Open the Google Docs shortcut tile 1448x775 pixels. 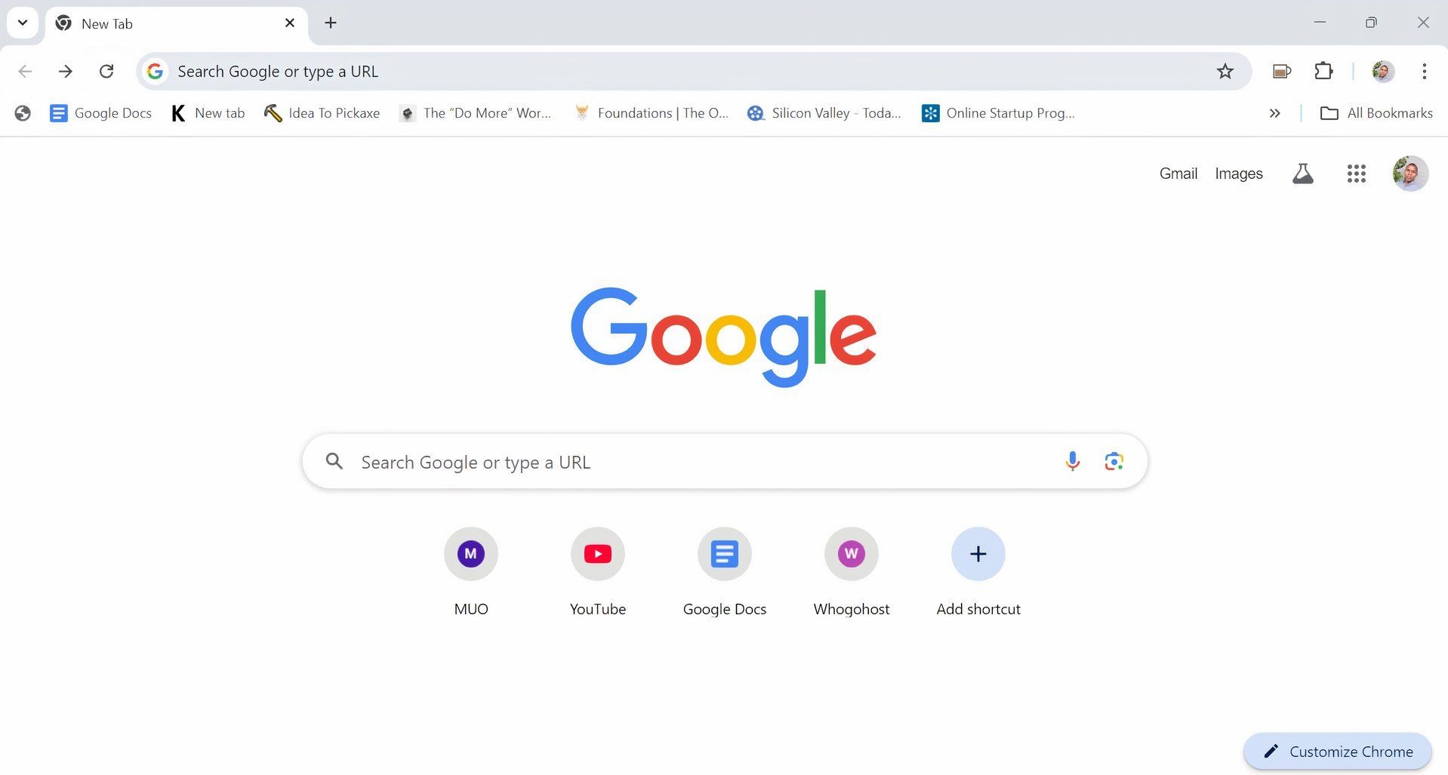click(725, 572)
